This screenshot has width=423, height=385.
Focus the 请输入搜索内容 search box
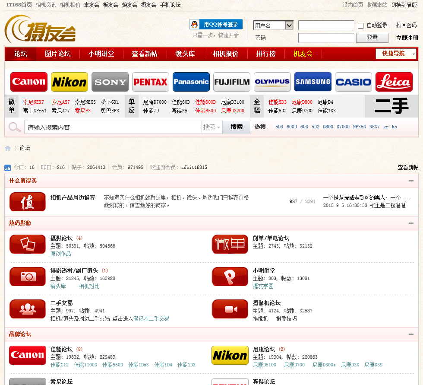tap(113, 127)
